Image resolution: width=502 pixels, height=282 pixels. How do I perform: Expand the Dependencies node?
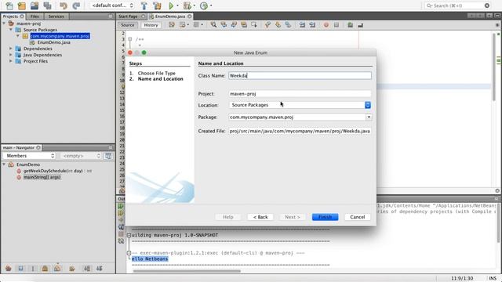[x=11, y=49]
